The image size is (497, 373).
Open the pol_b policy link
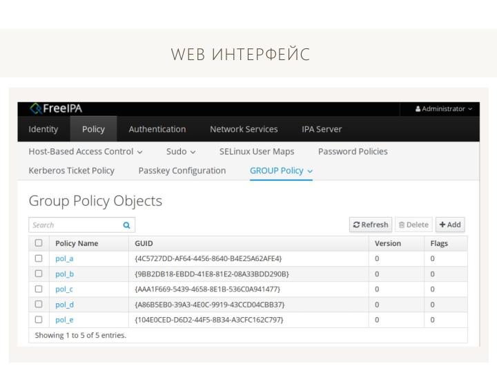click(64, 274)
